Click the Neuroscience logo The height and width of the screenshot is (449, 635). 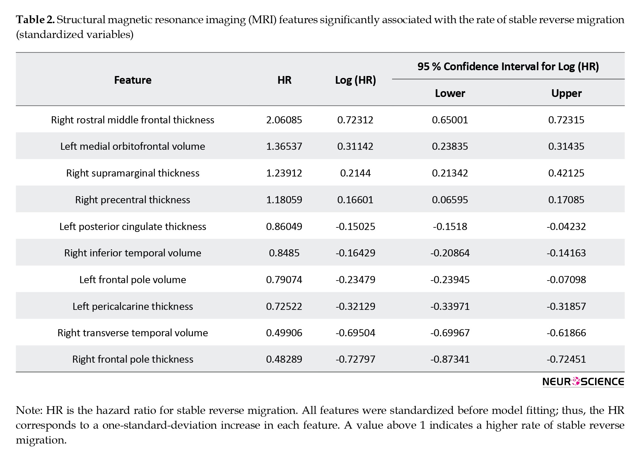(x=583, y=382)
